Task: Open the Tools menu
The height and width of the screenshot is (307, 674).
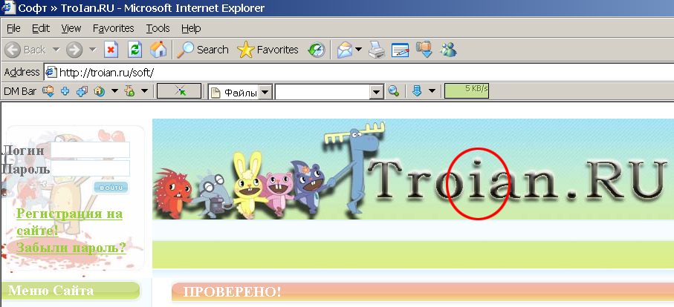Action: click(x=158, y=29)
